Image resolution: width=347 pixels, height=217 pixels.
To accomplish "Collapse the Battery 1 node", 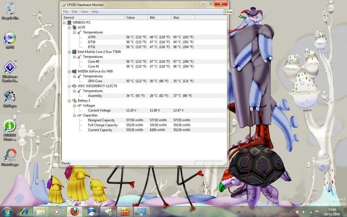I will [x=69, y=101].
